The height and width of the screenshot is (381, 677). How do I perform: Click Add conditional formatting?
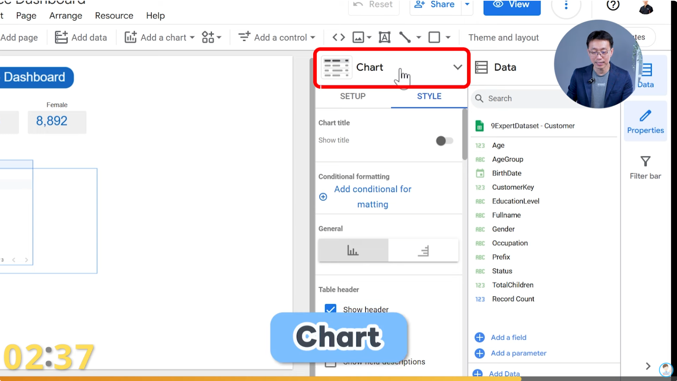click(x=373, y=197)
